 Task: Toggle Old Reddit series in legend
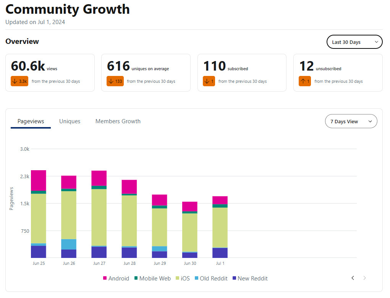[210, 279]
